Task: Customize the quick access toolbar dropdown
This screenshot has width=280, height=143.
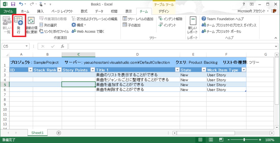Action: click(50, 4)
